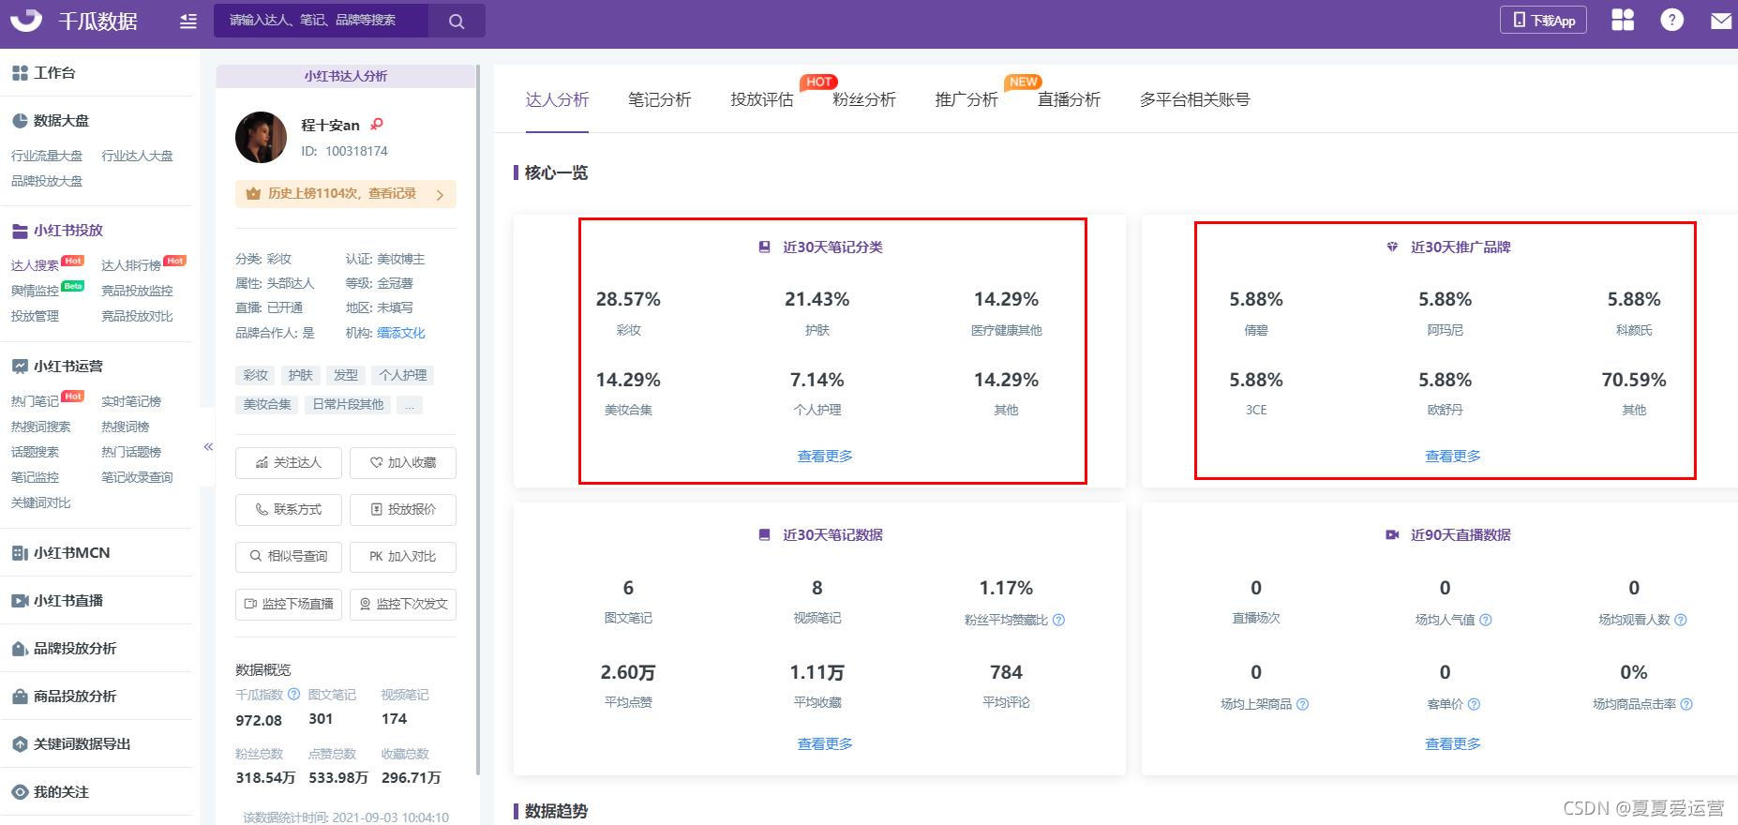The height and width of the screenshot is (825, 1738).
Task: Switch to 投放评估 tab
Action: [x=761, y=99]
